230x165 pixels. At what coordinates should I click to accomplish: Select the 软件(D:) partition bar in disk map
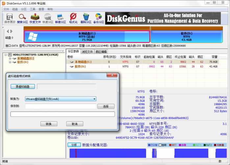[x=187, y=36]
